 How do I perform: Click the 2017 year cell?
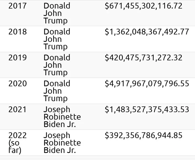tap(18, 6)
